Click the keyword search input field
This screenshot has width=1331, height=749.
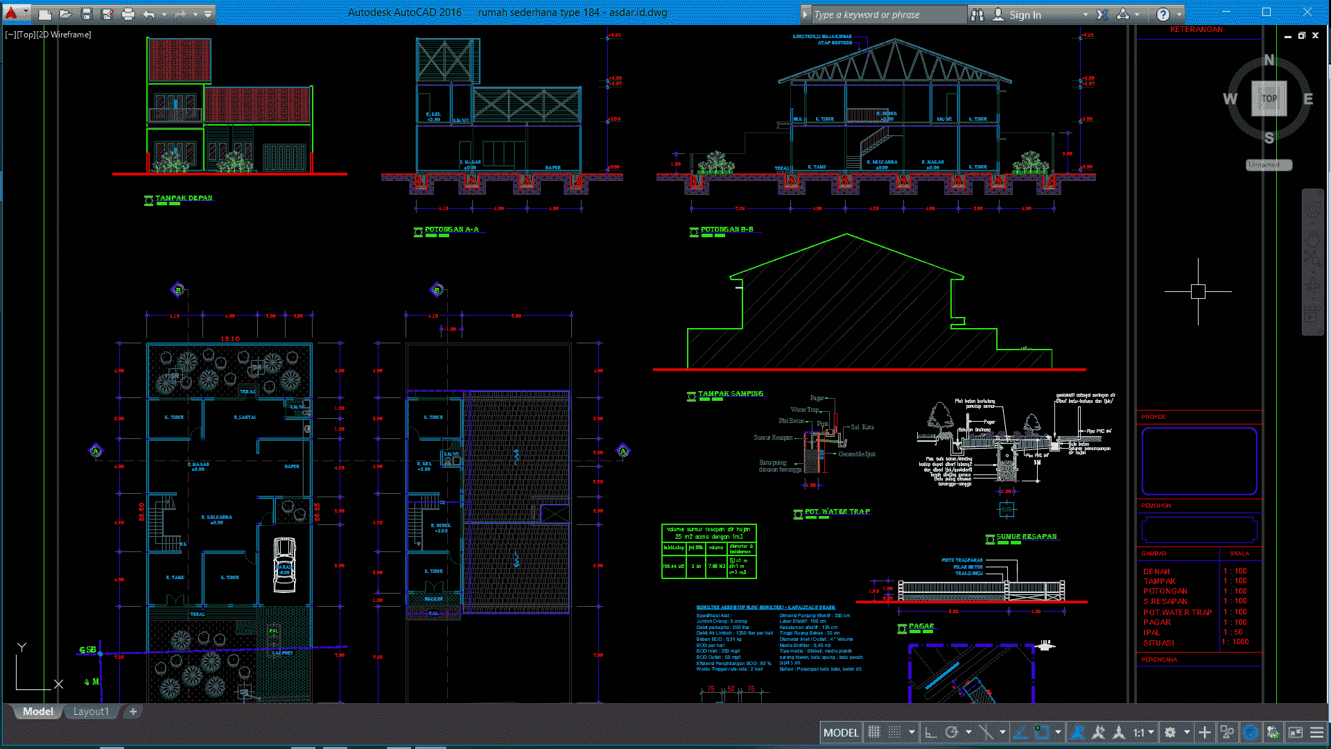887,15
